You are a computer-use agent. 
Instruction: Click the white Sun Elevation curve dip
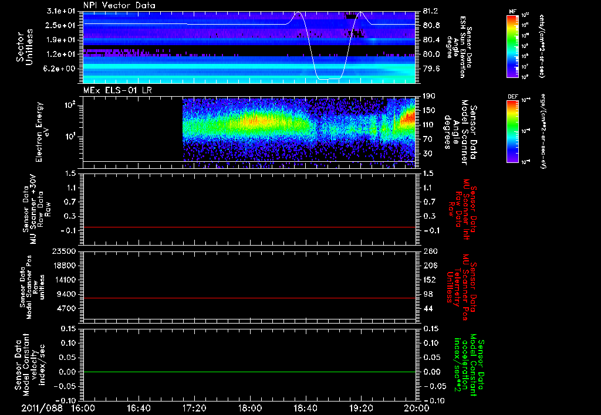click(x=329, y=79)
